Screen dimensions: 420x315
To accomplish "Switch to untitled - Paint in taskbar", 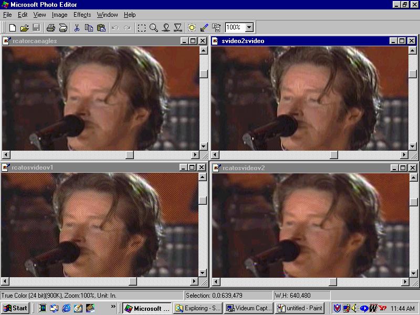I will point(299,308).
